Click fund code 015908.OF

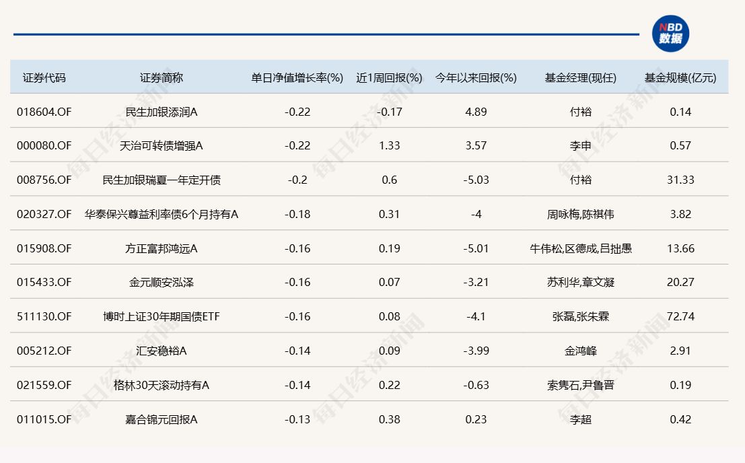tap(44, 248)
